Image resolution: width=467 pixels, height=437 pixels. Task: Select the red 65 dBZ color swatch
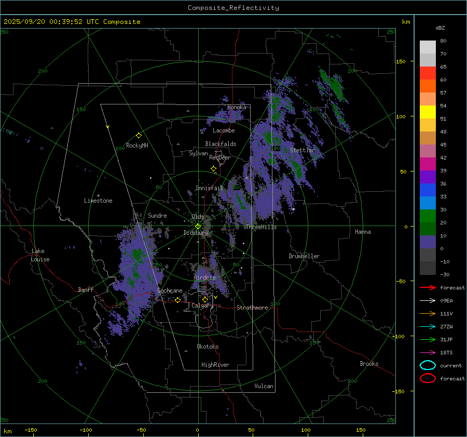coord(428,73)
